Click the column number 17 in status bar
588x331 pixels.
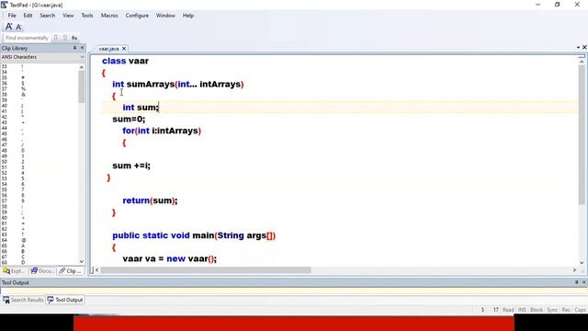tap(496, 310)
